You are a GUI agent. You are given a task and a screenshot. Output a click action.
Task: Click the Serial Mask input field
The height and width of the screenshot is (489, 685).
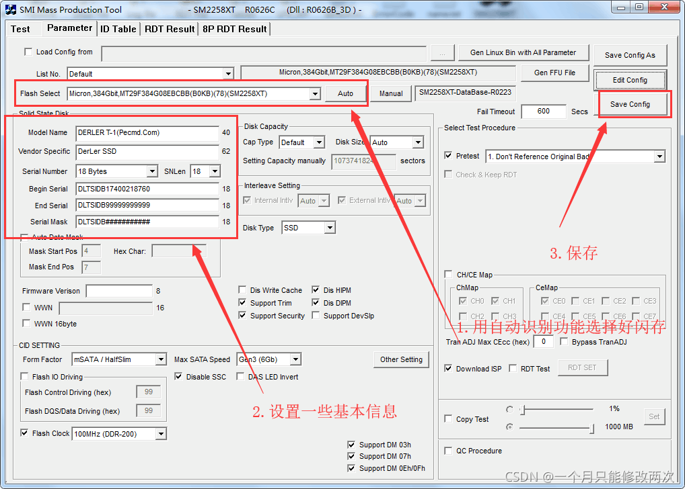(147, 222)
